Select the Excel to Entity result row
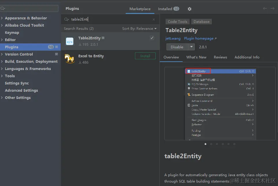This screenshot has height=186, width=278. pyautogui.click(x=110, y=59)
